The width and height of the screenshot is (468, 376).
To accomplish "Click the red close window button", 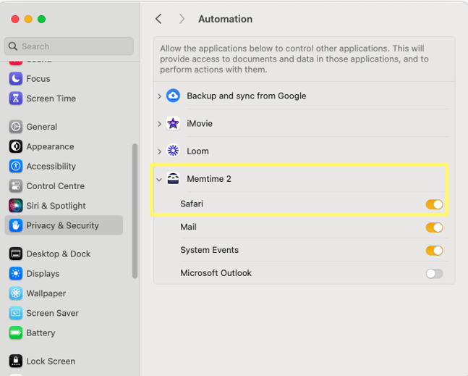I will (15, 19).
